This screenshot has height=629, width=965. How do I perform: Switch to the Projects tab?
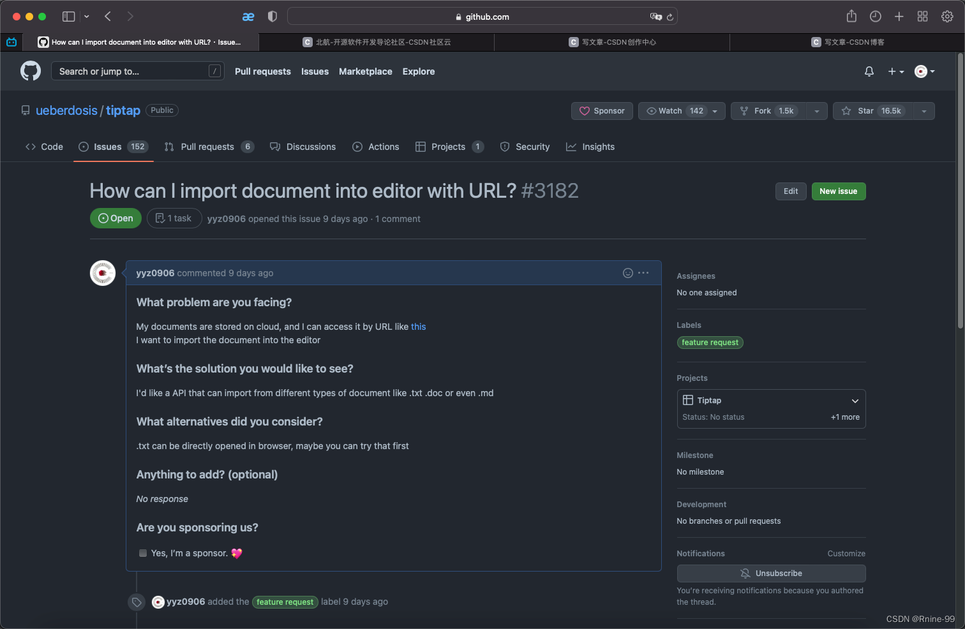coord(449,147)
